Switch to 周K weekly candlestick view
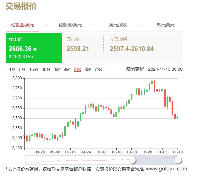The height and width of the screenshot is (177, 197). [x=88, y=70]
